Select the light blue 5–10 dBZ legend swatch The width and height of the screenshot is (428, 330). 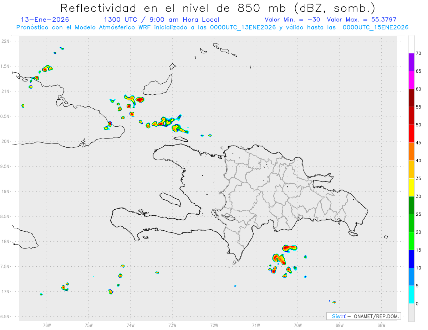click(x=411, y=277)
